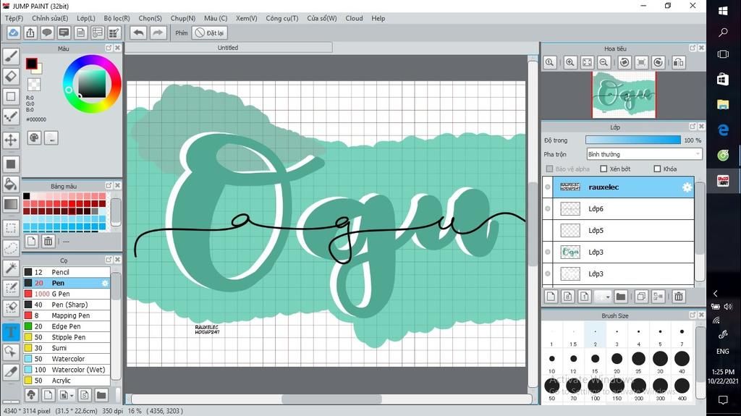
Task: Toggle visibility of rauxelec layer
Action: 548,187
